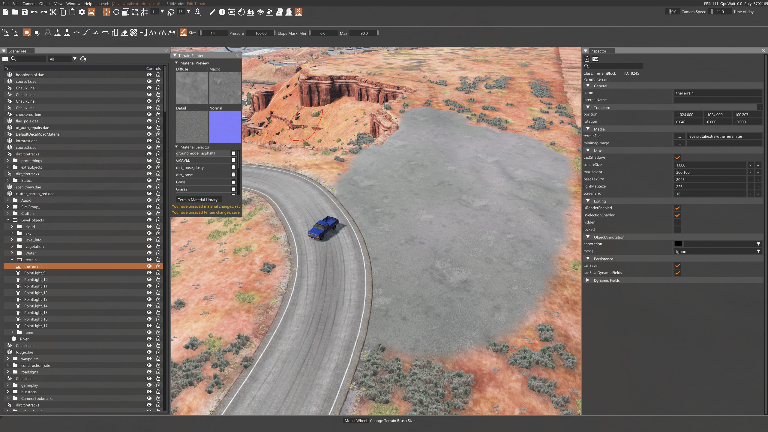Delete groundmodel_asphalt1 material via trash icon

click(233, 153)
